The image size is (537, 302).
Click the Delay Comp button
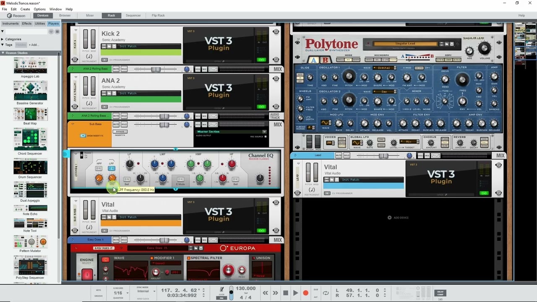coord(440,292)
